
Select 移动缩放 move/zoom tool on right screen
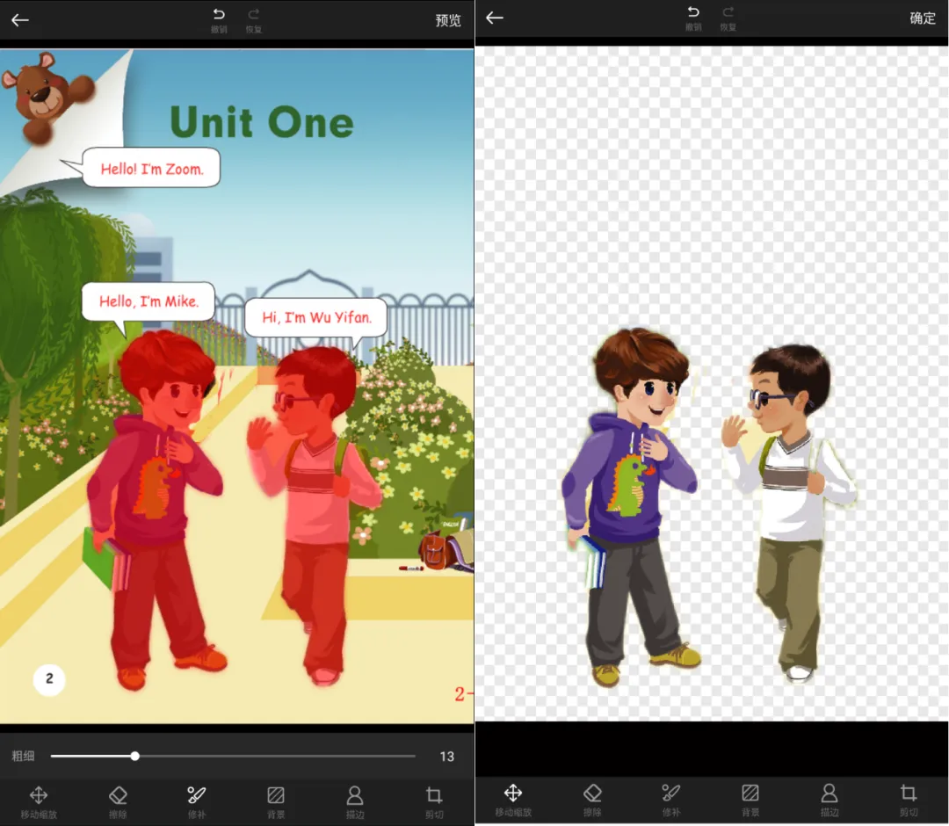[x=513, y=800]
